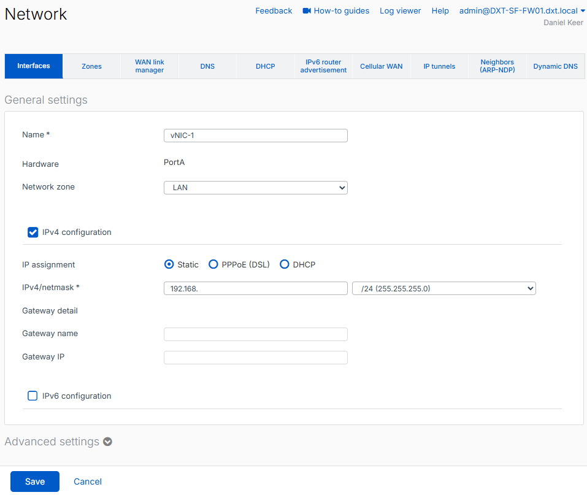Image resolution: width=587 pixels, height=495 pixels.
Task: Open the netmask /24 dropdown
Action: (443, 288)
